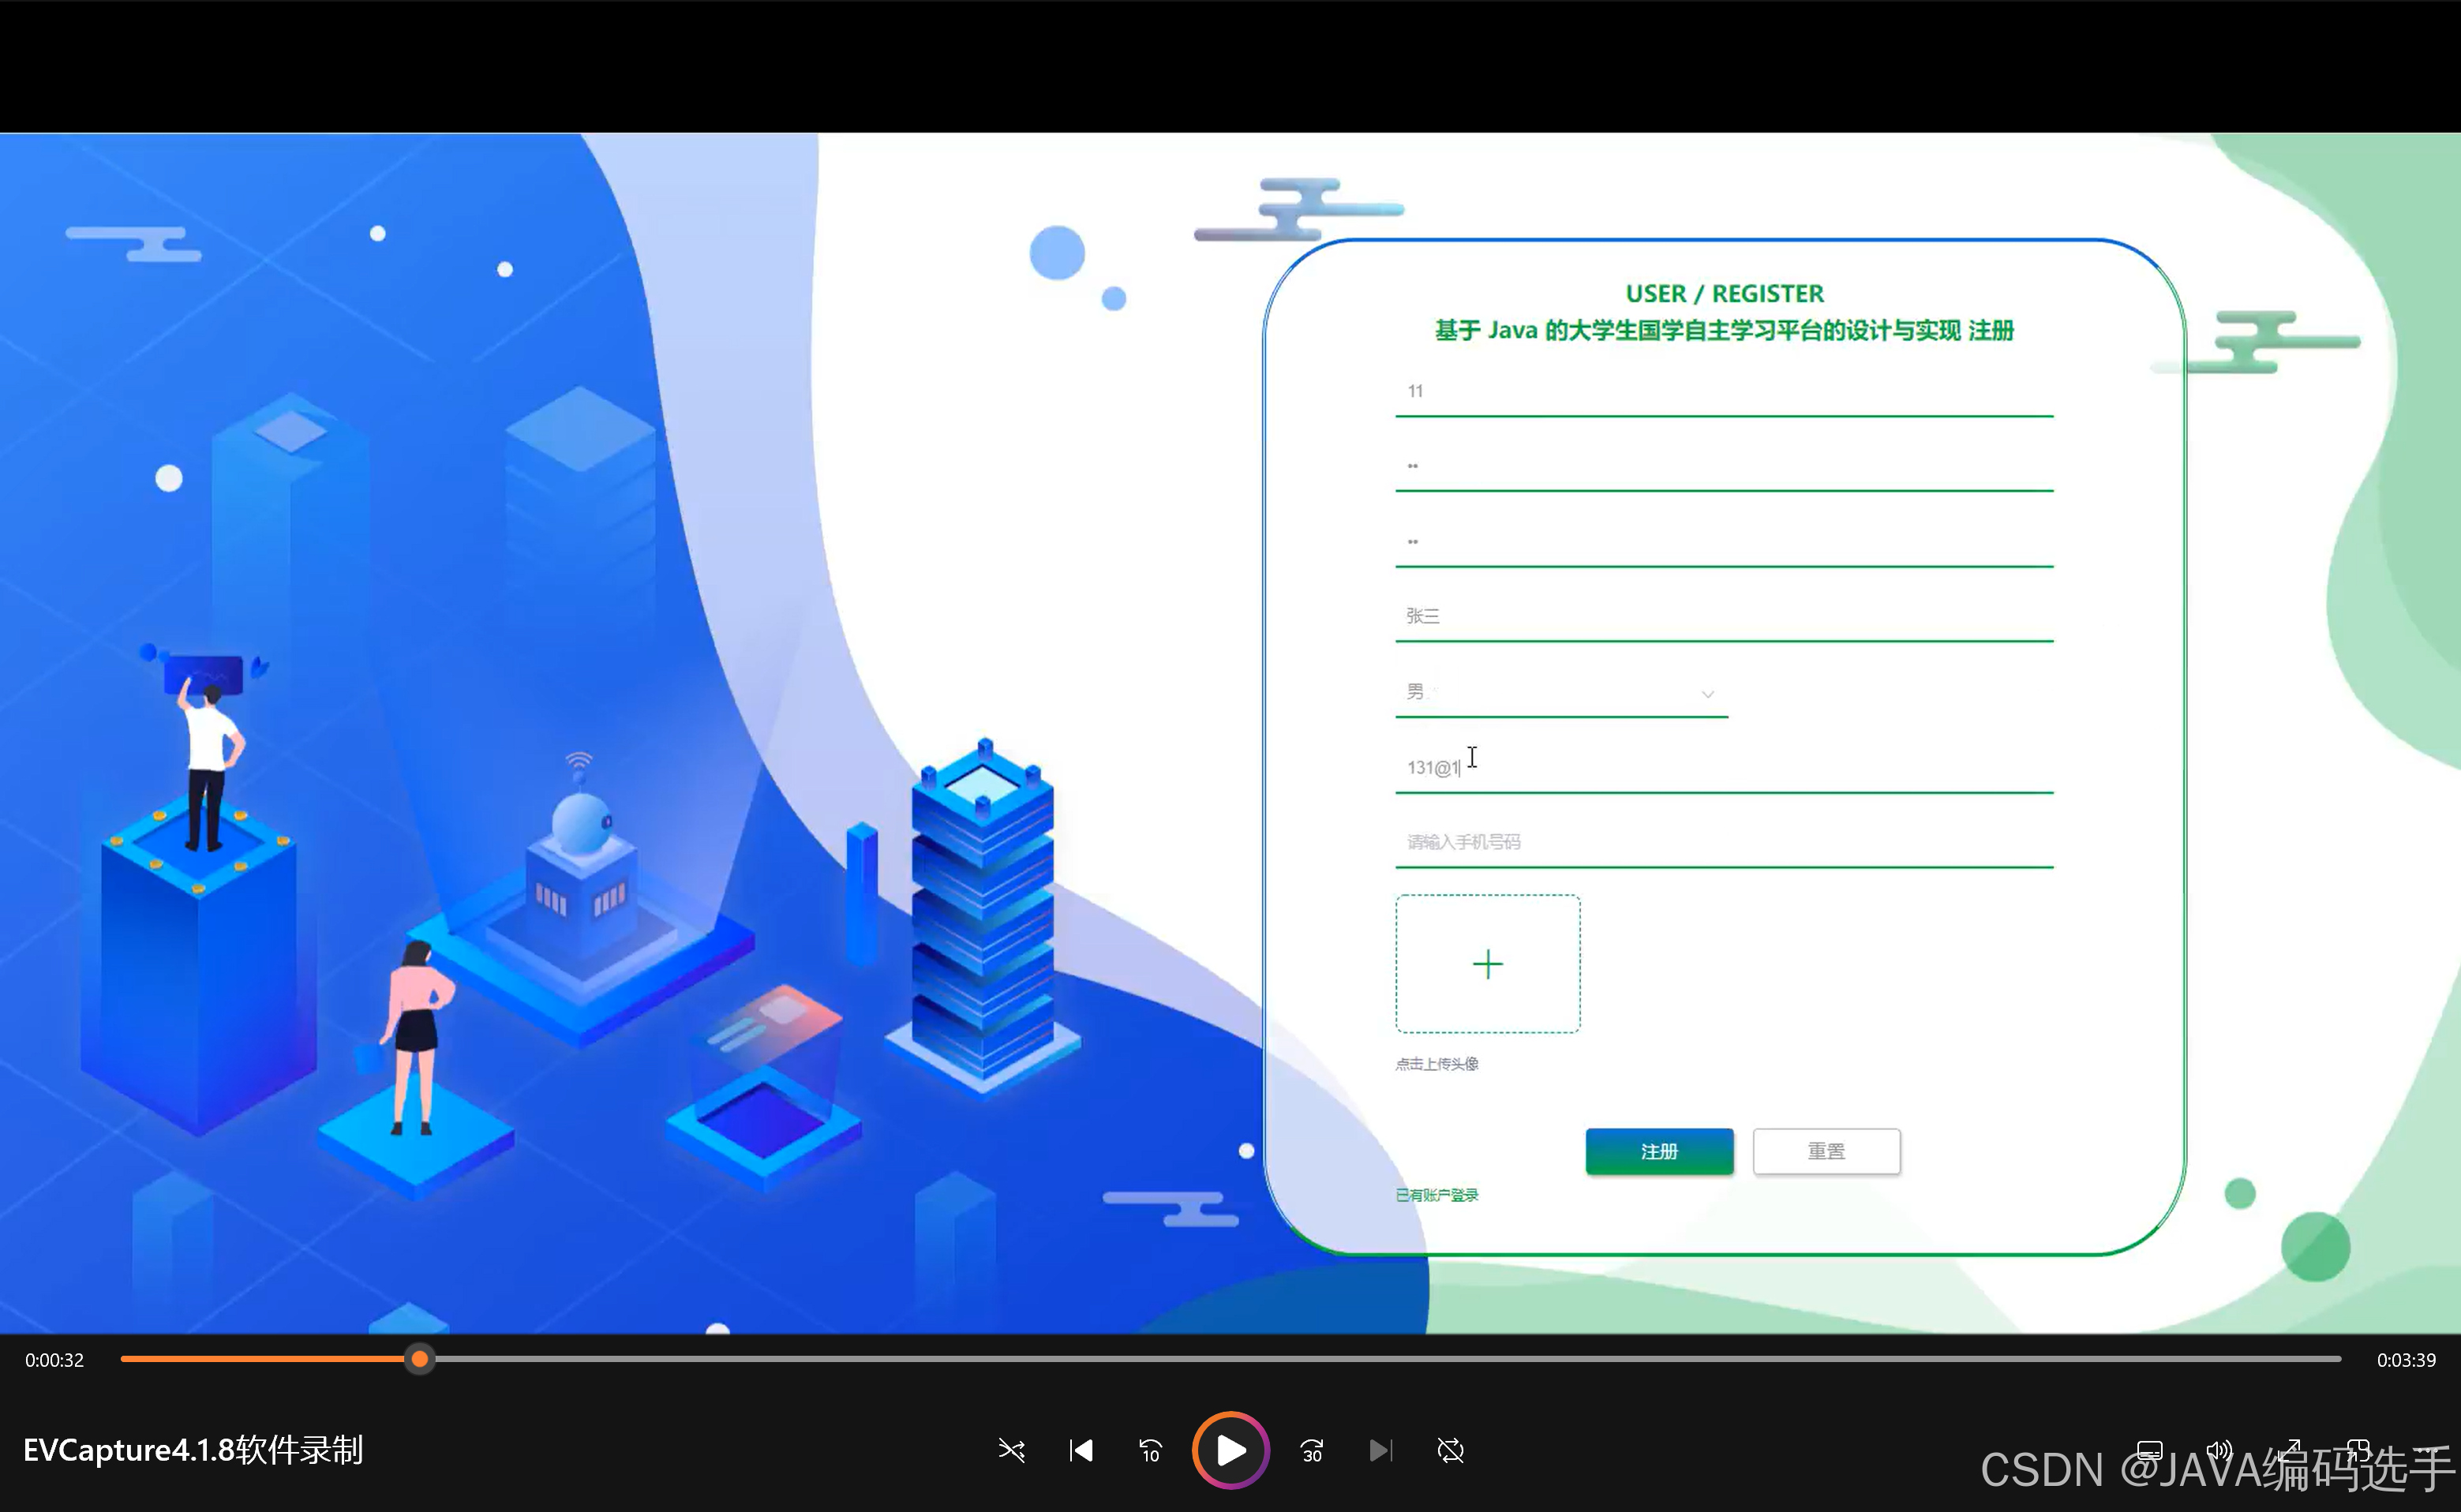Open the 已有账户登录 login link
This screenshot has height=1512, width=2461.
point(1437,1195)
